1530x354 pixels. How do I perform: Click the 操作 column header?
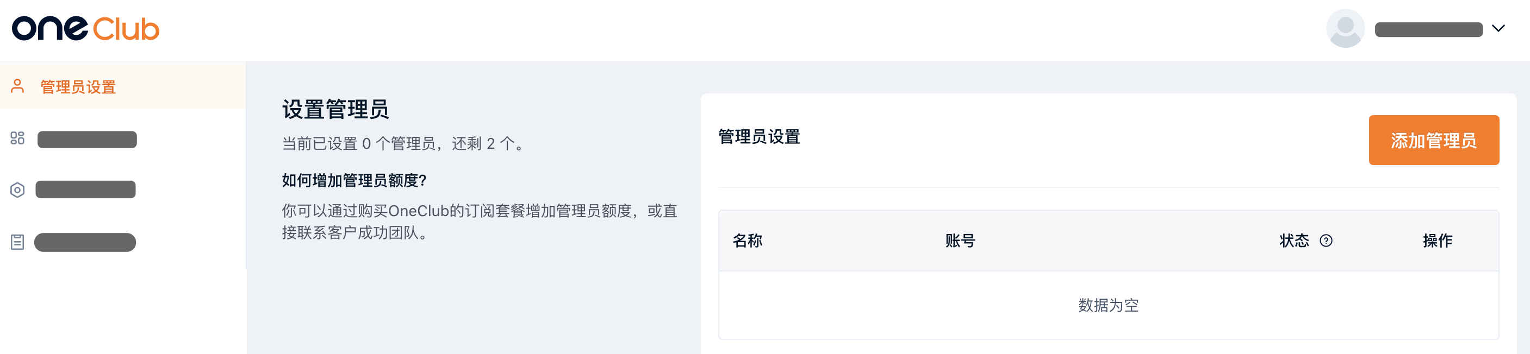point(1438,241)
